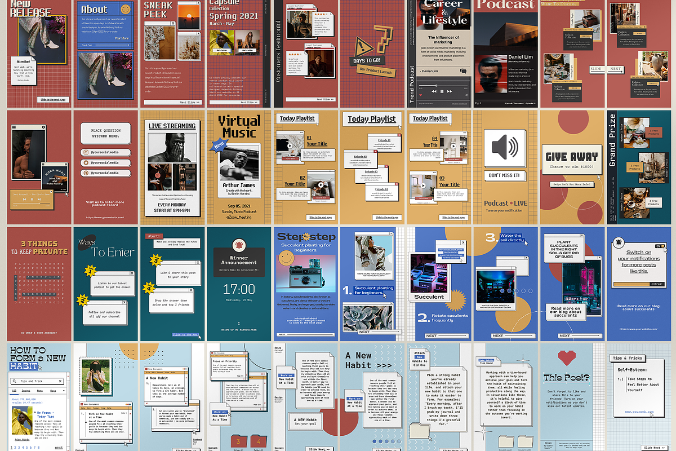Select the News search tab
Image resolution: width=676 pixels, height=451 pixels.
pos(39,390)
